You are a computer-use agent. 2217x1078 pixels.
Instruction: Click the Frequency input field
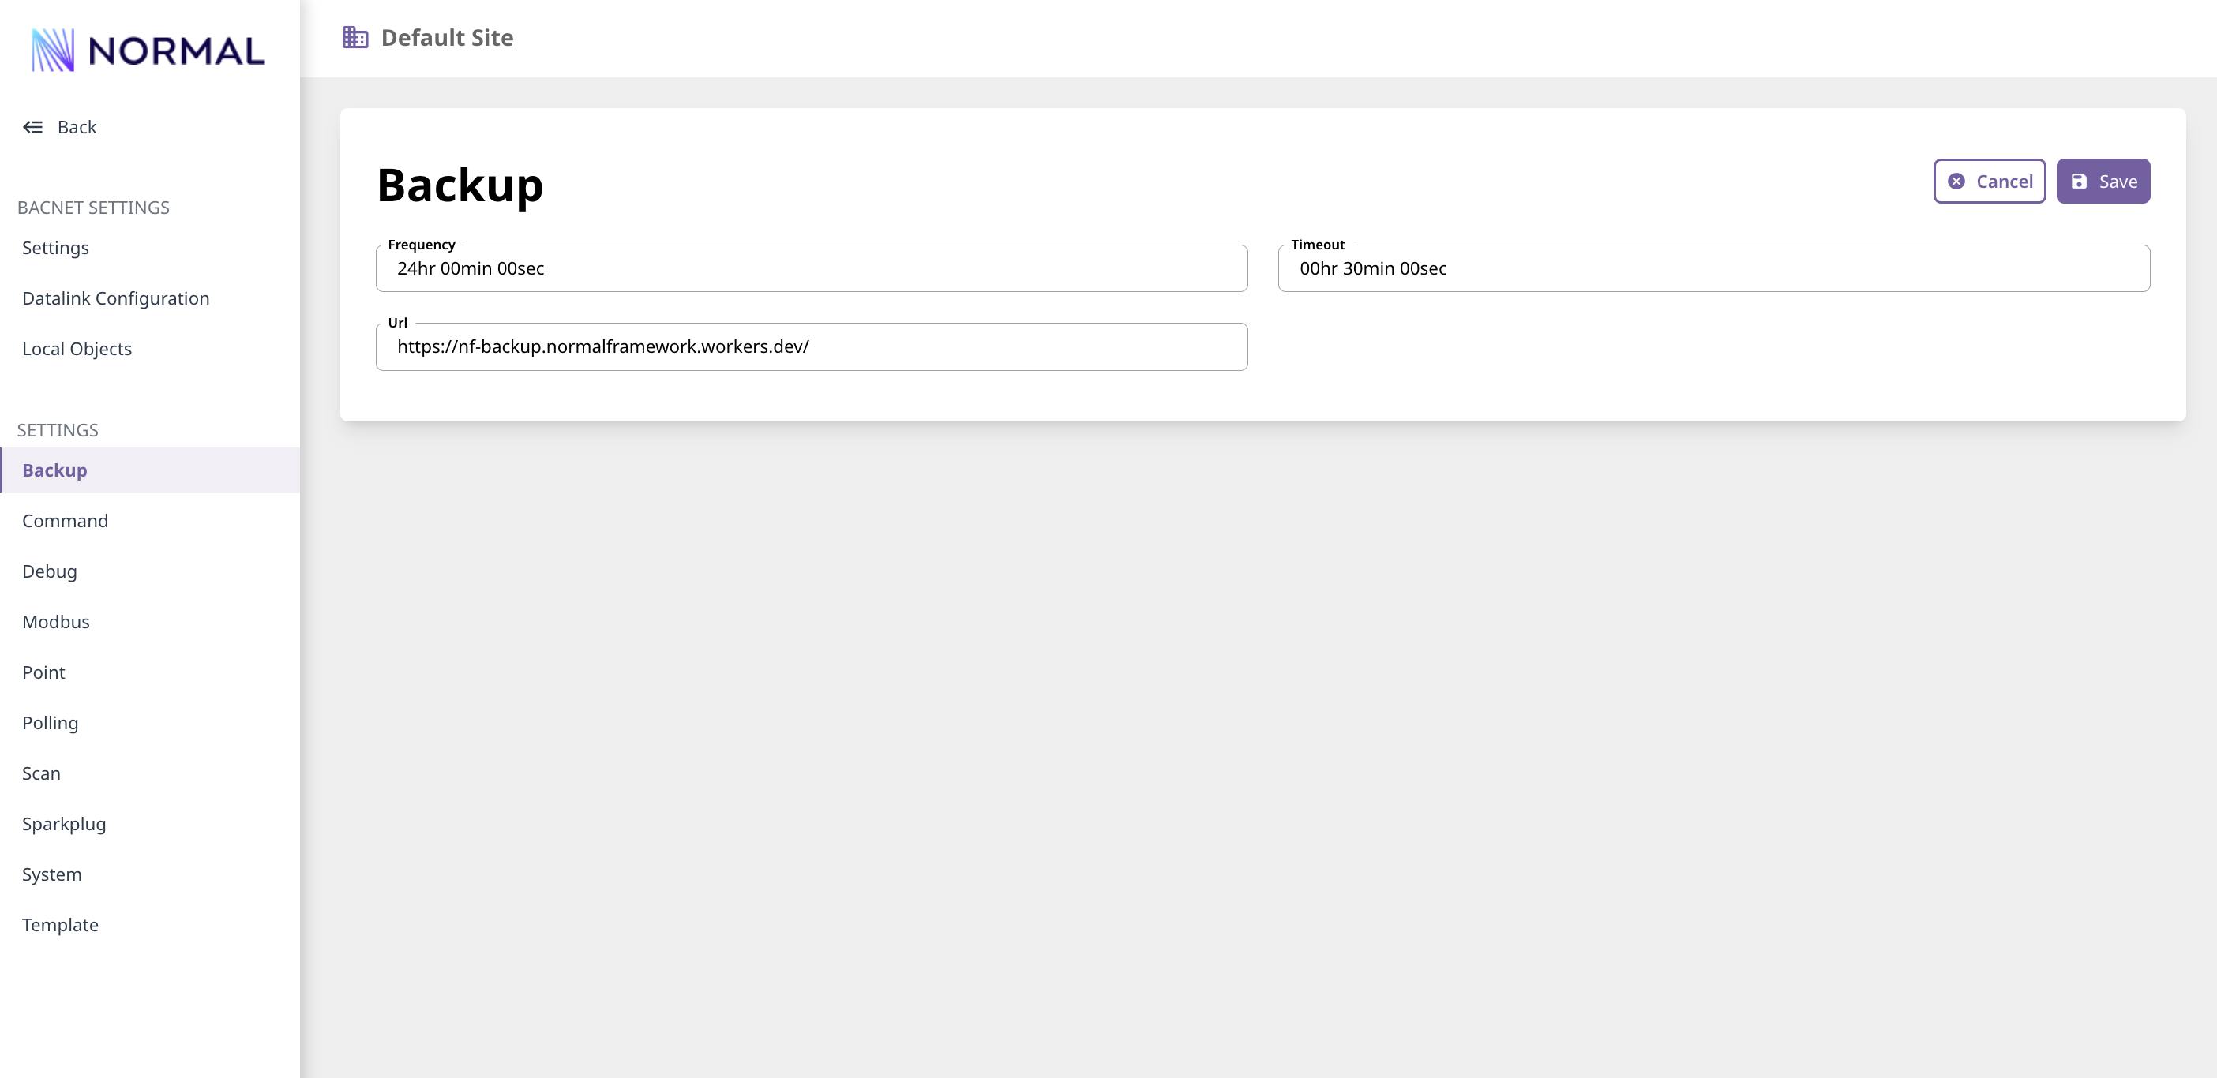click(811, 268)
